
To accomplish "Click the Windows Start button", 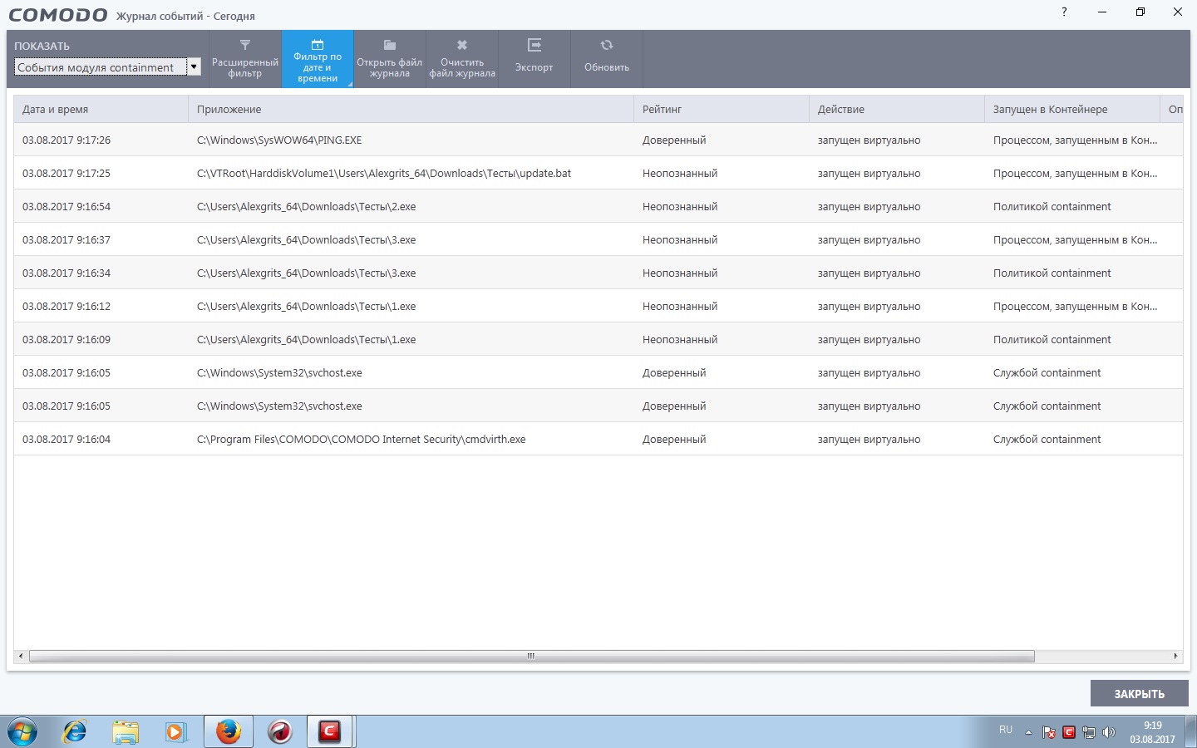I will click(x=22, y=731).
